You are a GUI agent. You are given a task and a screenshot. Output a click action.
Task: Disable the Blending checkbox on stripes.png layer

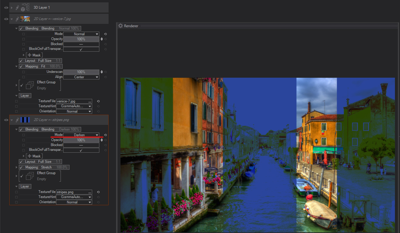pos(21,129)
